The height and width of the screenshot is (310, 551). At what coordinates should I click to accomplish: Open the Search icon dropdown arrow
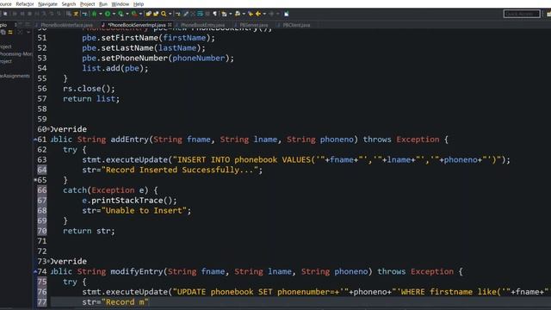pyautogui.click(x=170, y=14)
